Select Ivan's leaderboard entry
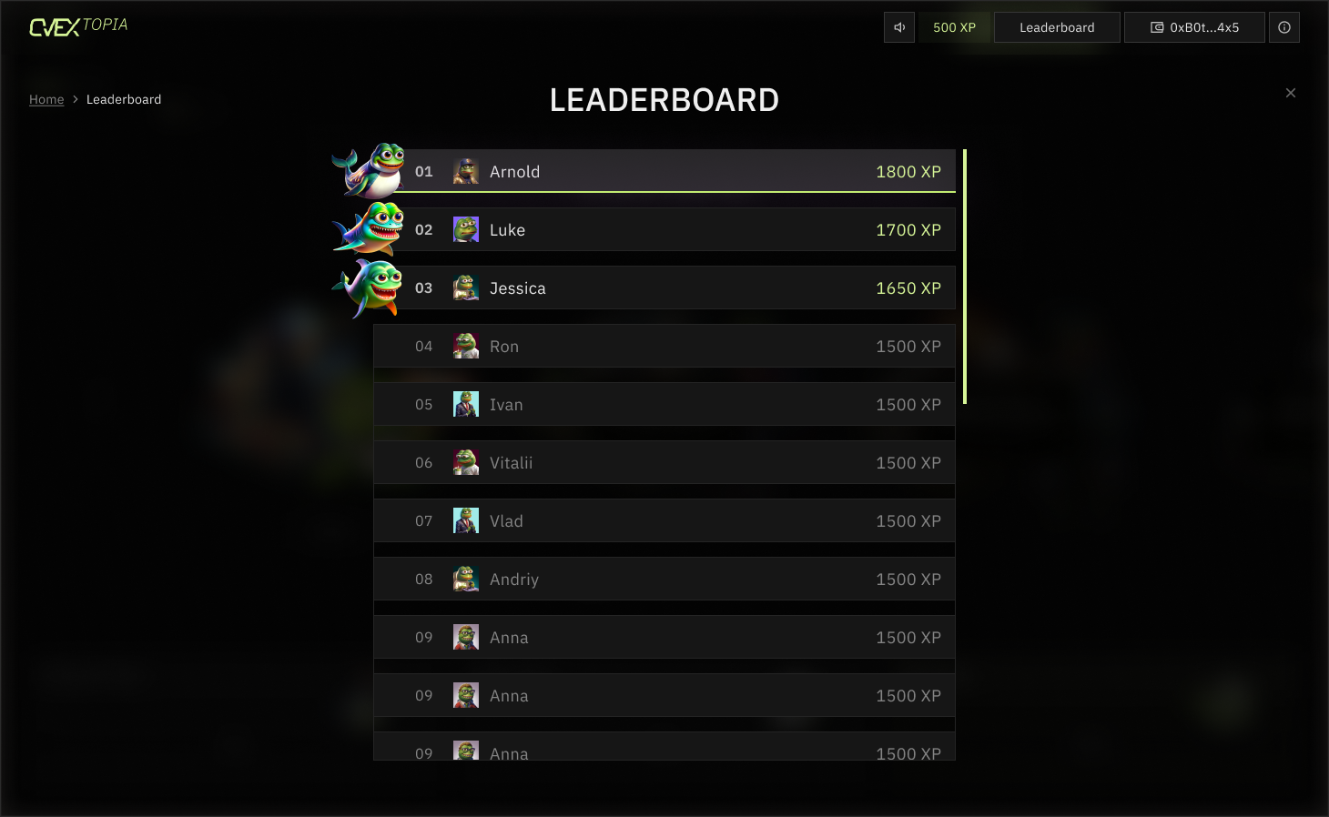This screenshot has width=1329, height=817. (x=664, y=404)
